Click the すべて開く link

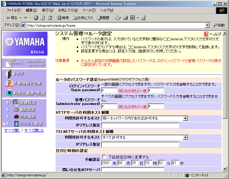(12, 131)
